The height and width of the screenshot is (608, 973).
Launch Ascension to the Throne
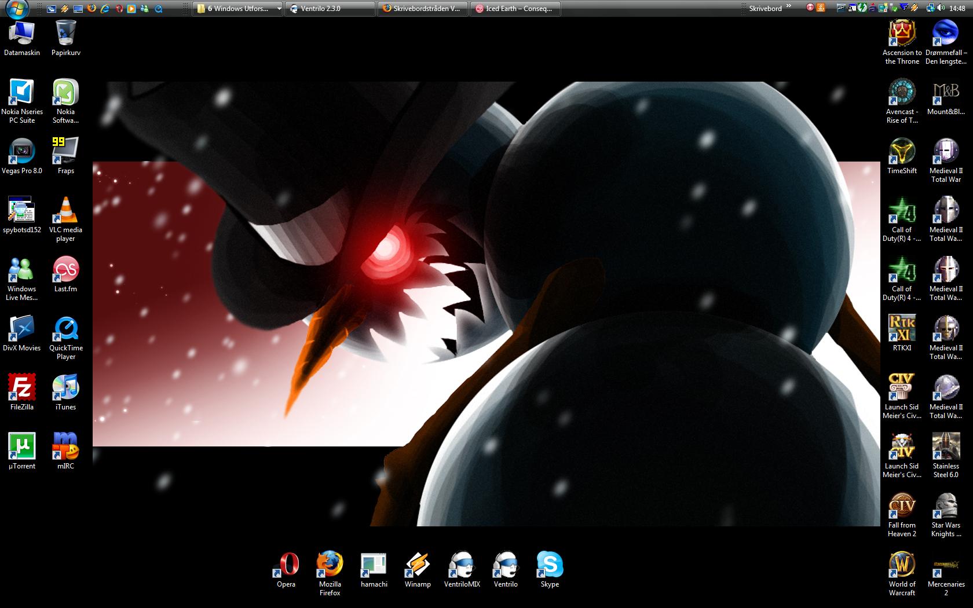pyautogui.click(x=902, y=42)
